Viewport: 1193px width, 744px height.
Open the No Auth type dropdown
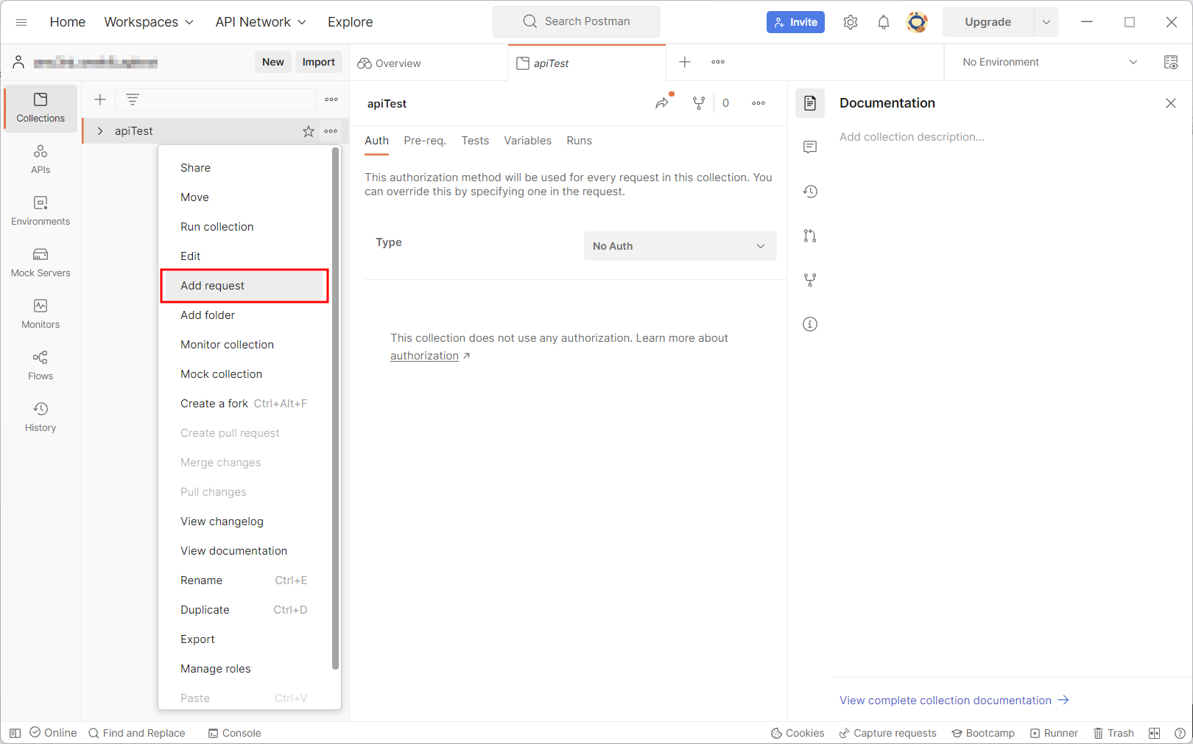[x=680, y=246]
